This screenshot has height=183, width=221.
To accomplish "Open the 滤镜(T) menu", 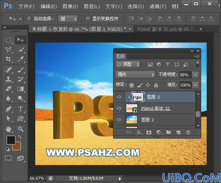I will coord(158,6).
